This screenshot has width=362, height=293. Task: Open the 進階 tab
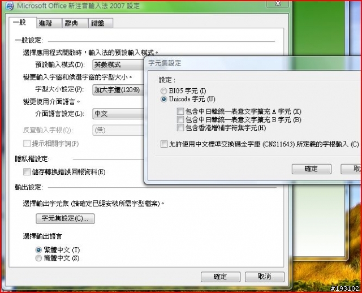pos(49,23)
